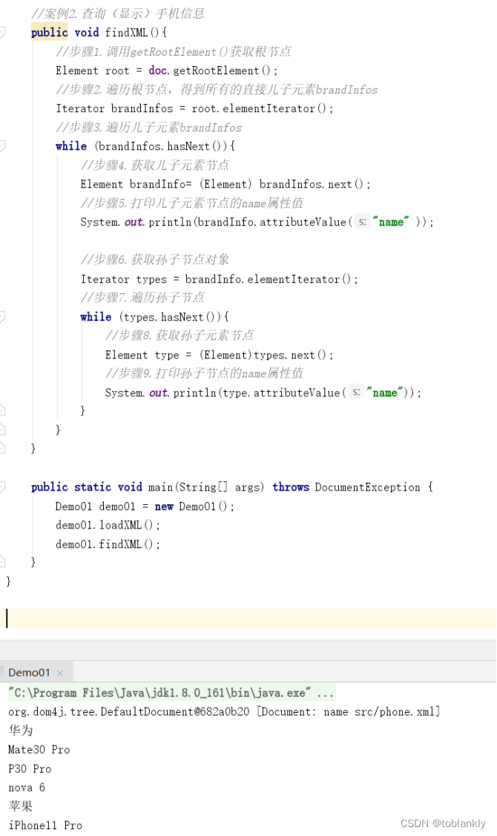This screenshot has height=836, width=497.
Task: Close the Demo01 run tab
Action: pos(60,673)
